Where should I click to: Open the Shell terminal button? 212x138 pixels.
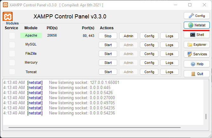[x=197, y=35]
